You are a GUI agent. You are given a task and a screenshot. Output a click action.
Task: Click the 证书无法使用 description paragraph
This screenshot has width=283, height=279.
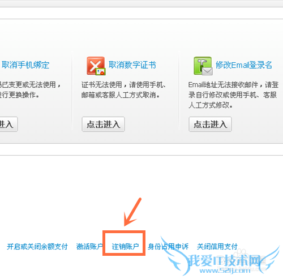click(124, 90)
